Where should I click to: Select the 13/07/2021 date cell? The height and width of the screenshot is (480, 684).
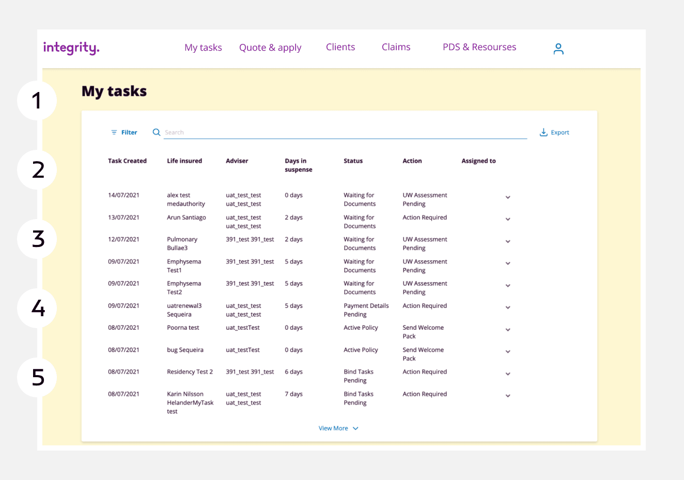coord(123,218)
